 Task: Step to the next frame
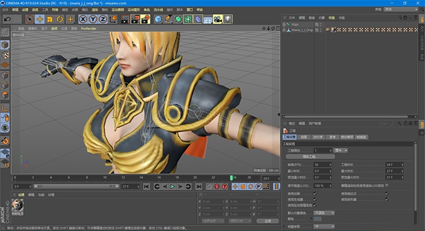point(180,187)
